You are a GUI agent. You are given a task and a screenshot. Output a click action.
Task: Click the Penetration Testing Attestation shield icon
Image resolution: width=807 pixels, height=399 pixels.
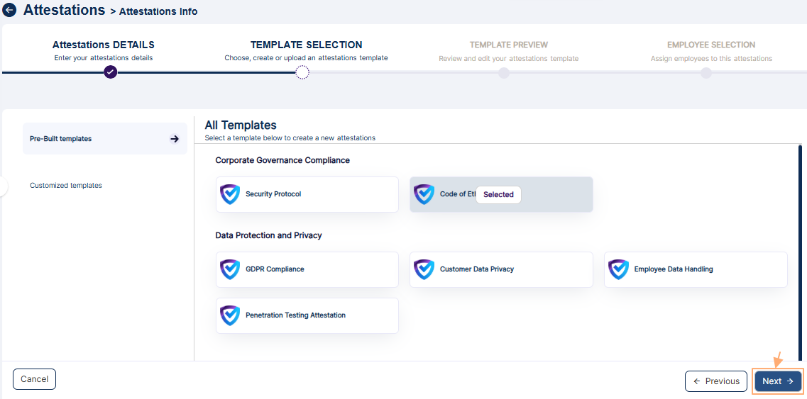point(230,315)
